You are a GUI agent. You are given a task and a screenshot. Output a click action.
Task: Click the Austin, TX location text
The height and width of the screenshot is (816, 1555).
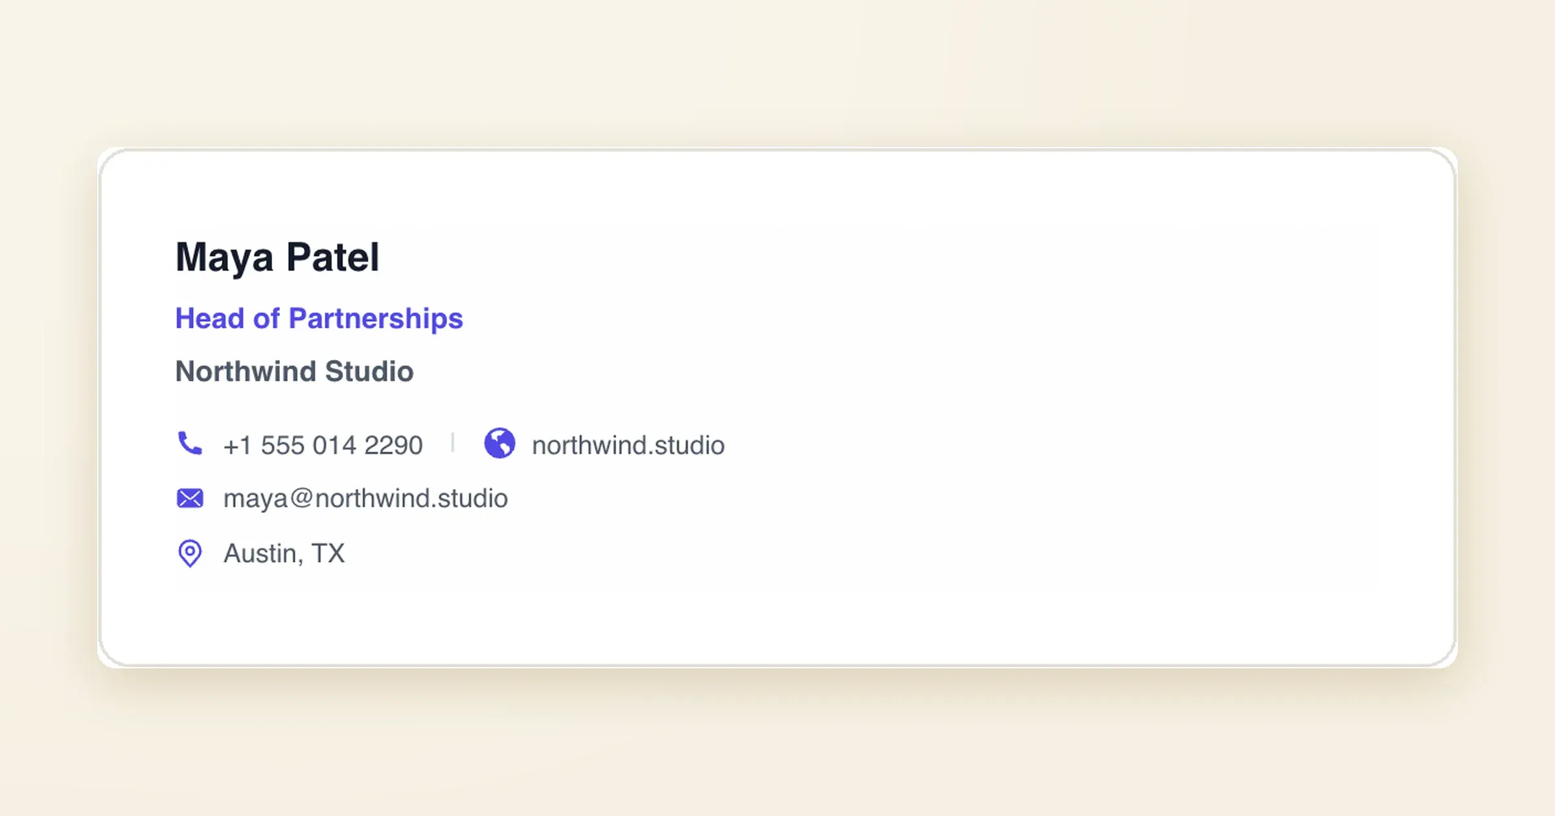(x=284, y=554)
